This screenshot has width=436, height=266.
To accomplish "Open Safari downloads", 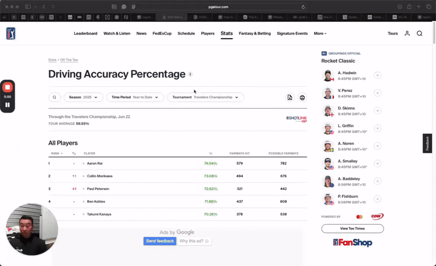I will (399, 7).
